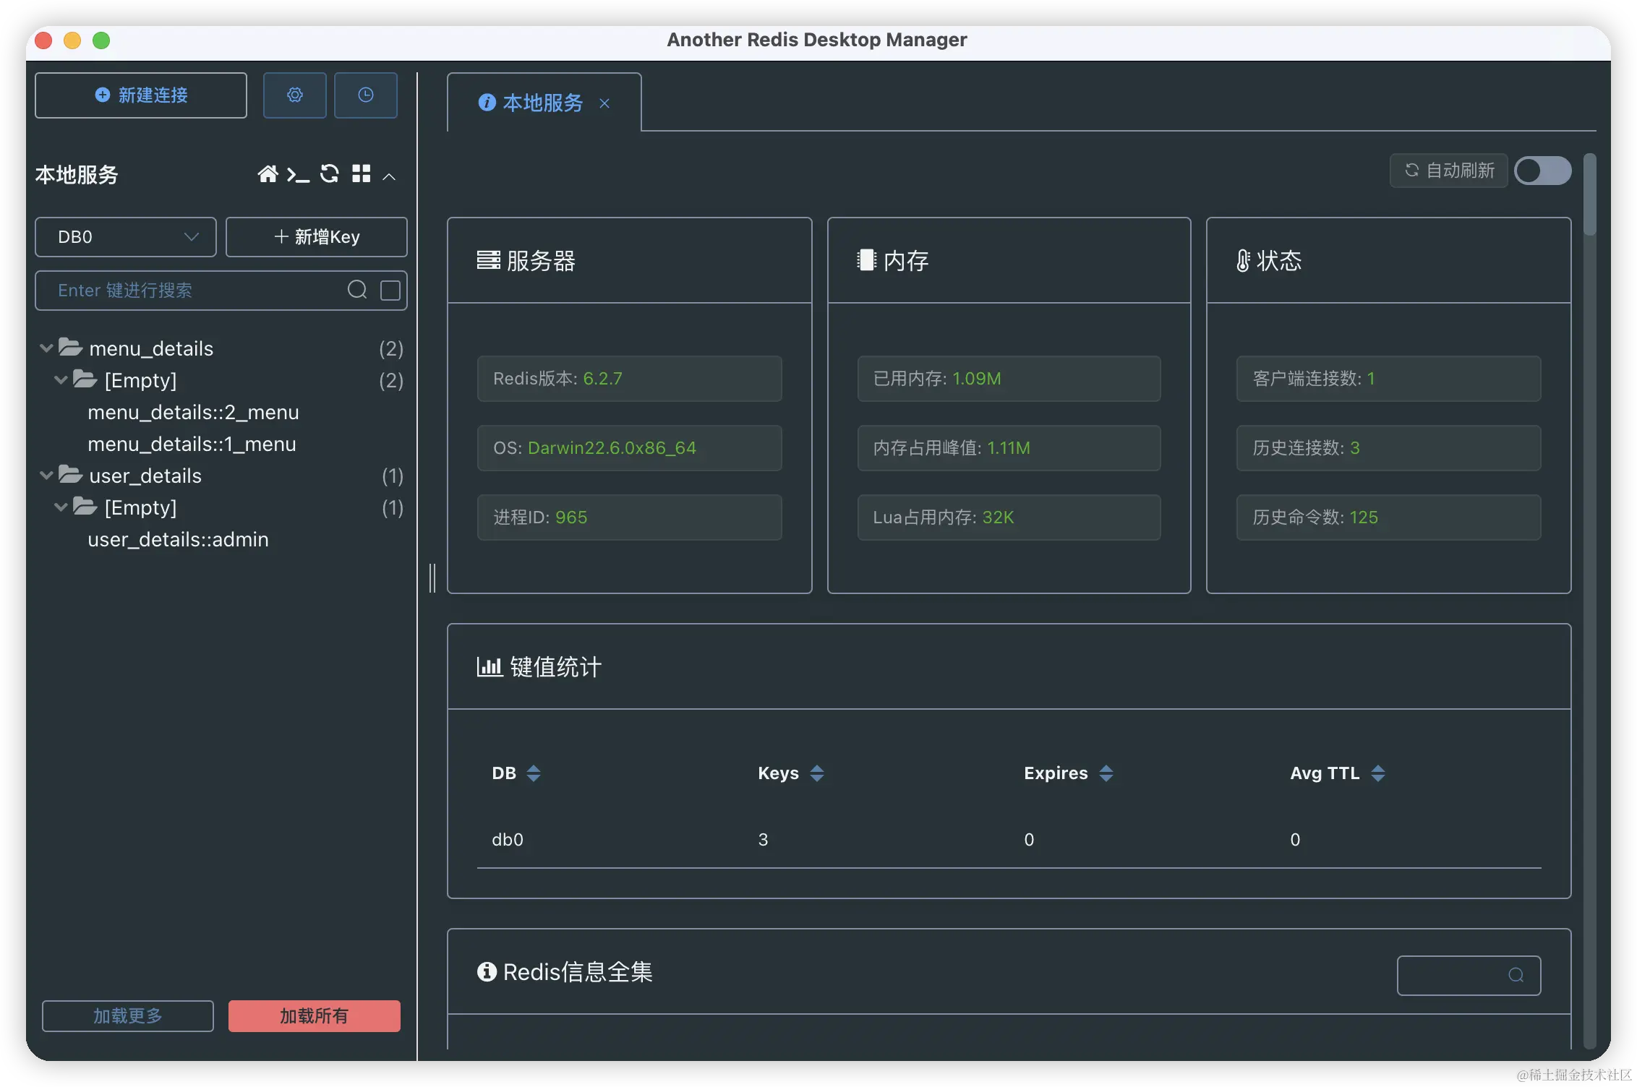Open the DB0 database dropdown
The width and height of the screenshot is (1637, 1087).
[x=126, y=236]
